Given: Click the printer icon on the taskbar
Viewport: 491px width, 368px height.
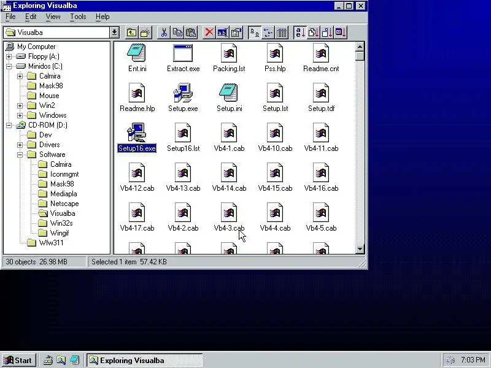Looking at the screenshot, I should click(48, 360).
